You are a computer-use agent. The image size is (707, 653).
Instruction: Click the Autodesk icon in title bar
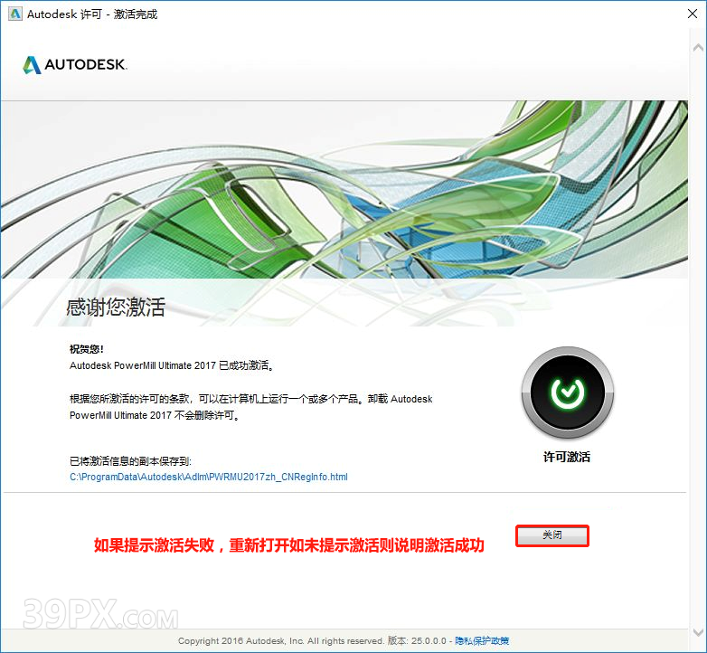[14, 14]
